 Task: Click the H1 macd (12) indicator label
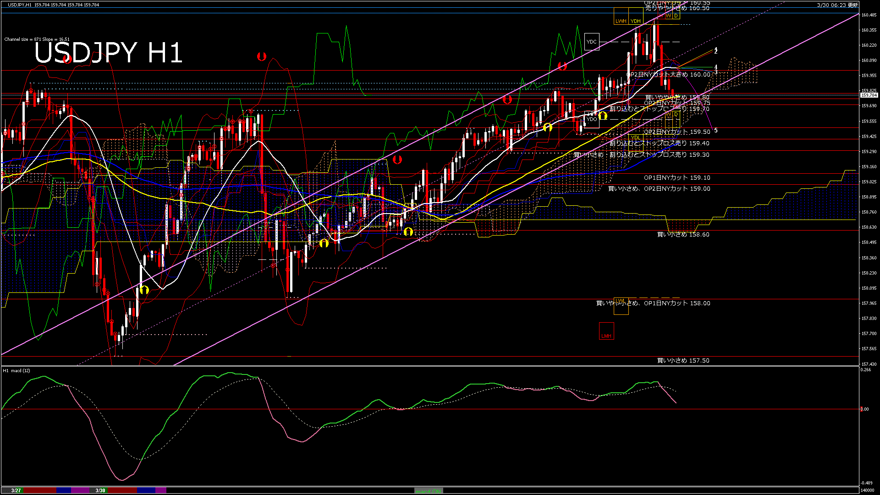point(16,371)
